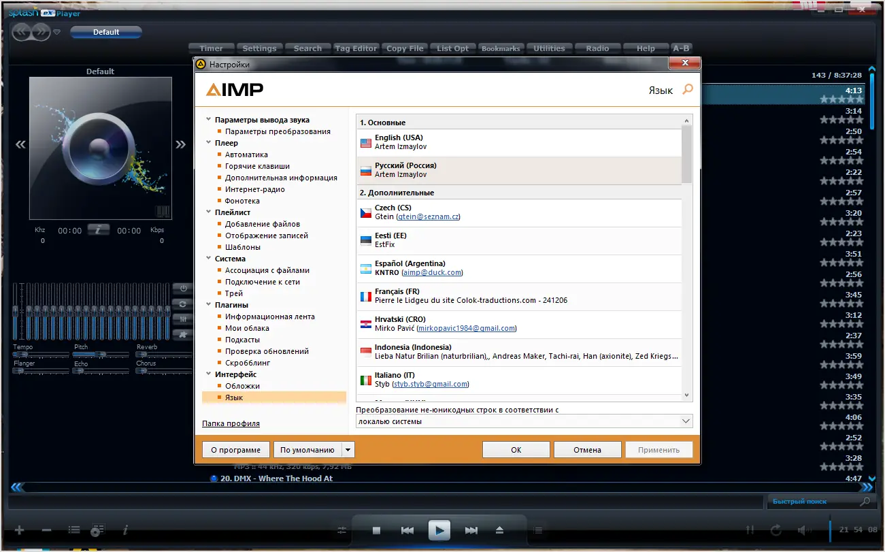Screen dimensions: 885x552
Task: Open the Папка профиля link
Action: (x=231, y=423)
